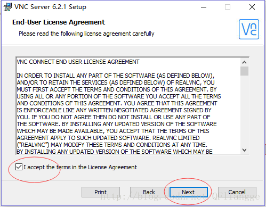Minimize the setup window
Viewport: 266px width, 207px height.
(x=204, y=7)
